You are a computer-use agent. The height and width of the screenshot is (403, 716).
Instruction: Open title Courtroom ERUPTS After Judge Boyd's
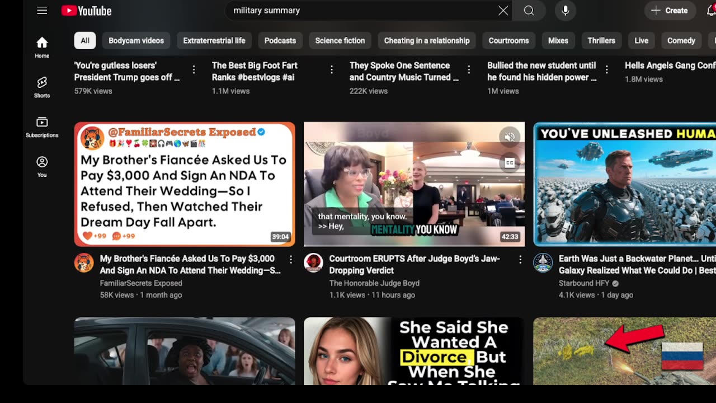pos(414,265)
